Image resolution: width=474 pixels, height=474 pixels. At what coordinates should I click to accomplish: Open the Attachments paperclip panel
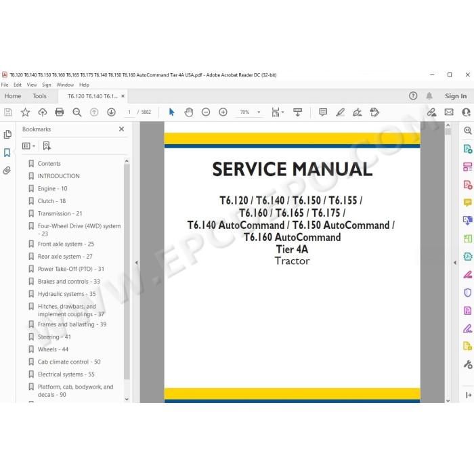click(7, 171)
